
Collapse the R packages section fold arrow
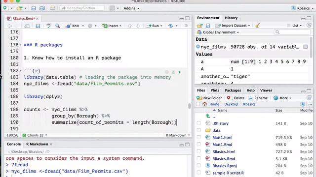click(21, 45)
